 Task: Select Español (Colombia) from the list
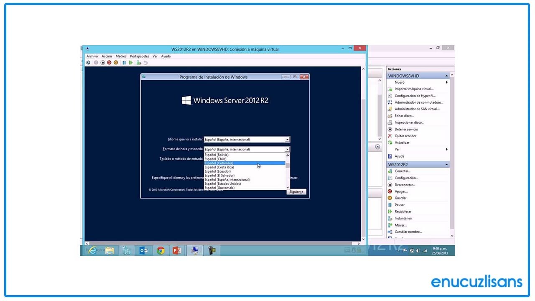tap(245, 163)
